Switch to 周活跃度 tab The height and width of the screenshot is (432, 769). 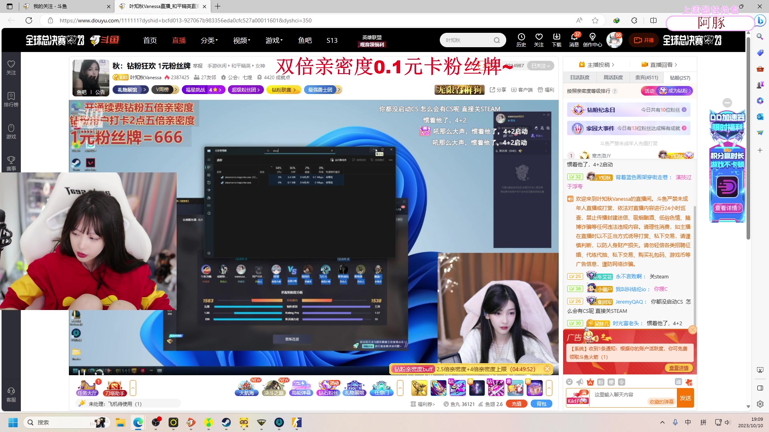tap(613, 78)
